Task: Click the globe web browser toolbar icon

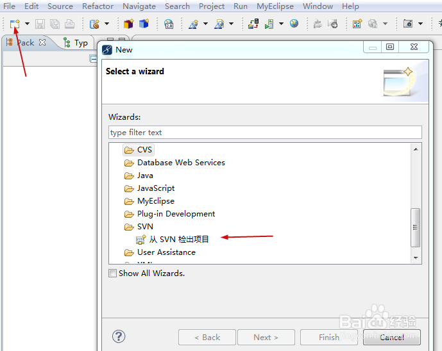Action: tap(294, 23)
